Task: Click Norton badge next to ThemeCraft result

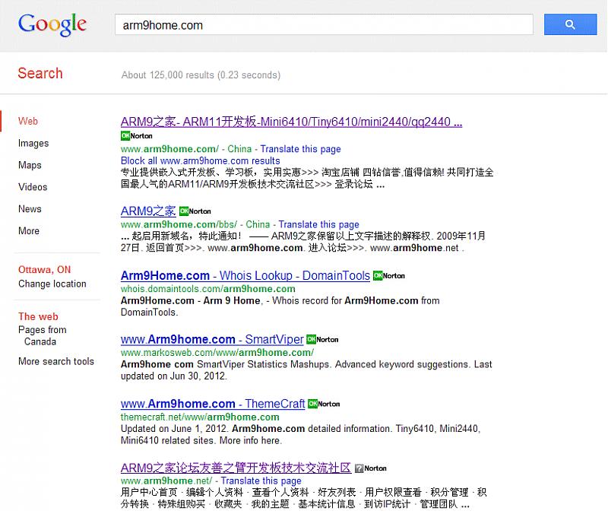Action: [324, 404]
